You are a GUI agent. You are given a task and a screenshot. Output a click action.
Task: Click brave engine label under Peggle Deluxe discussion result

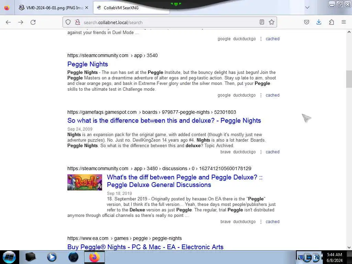point(225,222)
